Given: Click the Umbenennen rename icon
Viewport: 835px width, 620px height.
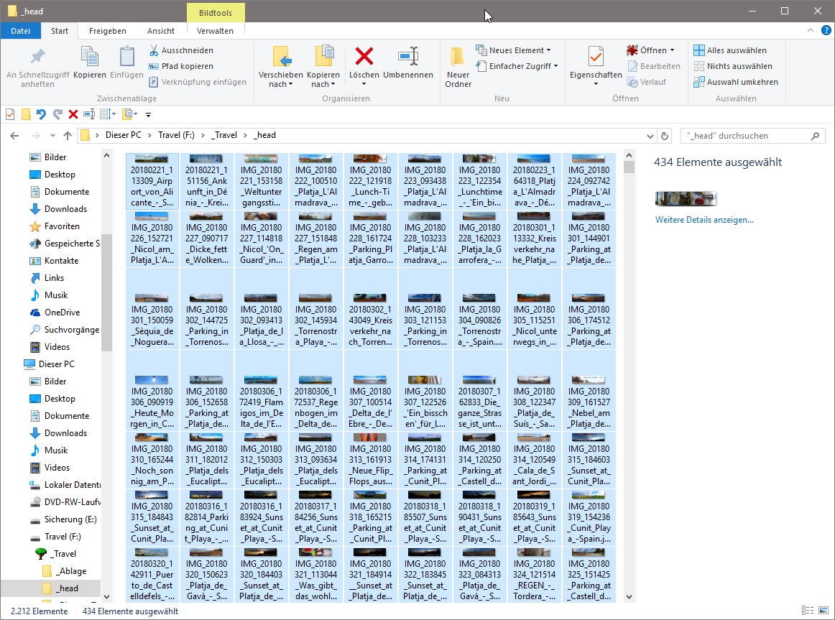Looking at the screenshot, I should [x=407, y=57].
